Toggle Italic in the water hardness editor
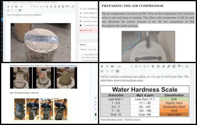 107,66
